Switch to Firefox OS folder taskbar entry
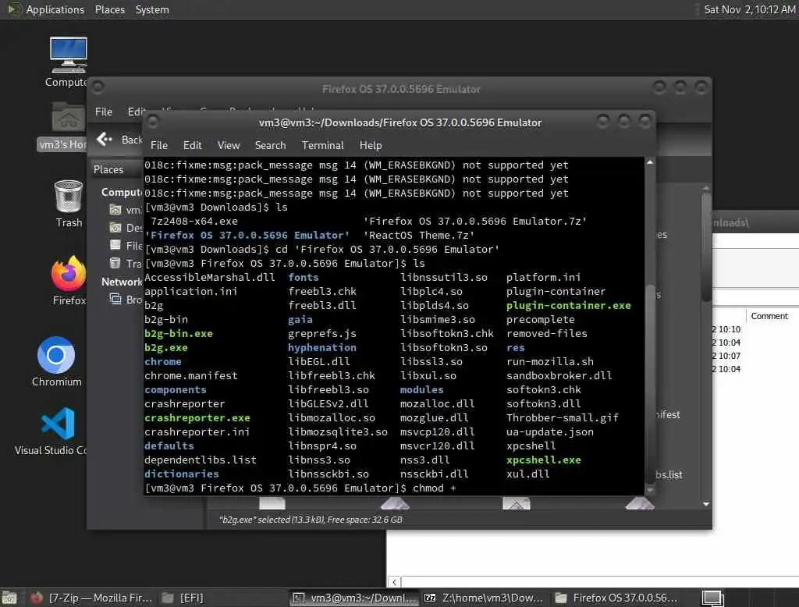The image size is (799, 607). [x=616, y=598]
